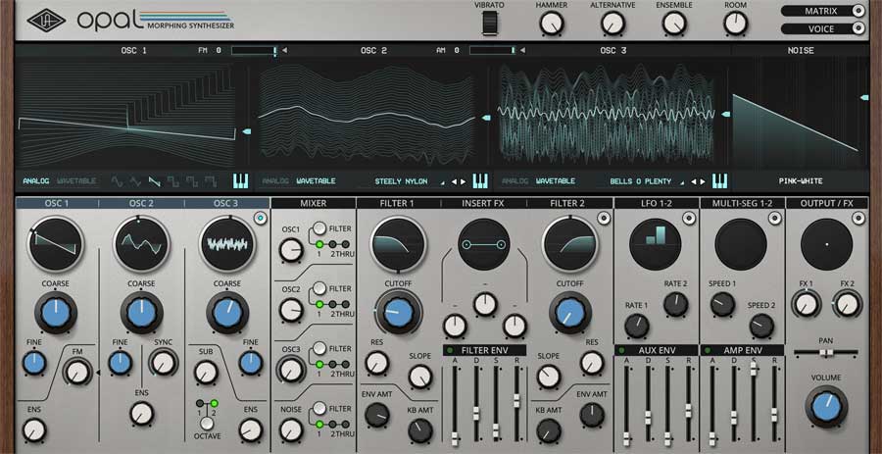Screen dimensions: 882x454
Task: Click next wavetable arrow for Bells O Plenty
Action: (x=703, y=181)
